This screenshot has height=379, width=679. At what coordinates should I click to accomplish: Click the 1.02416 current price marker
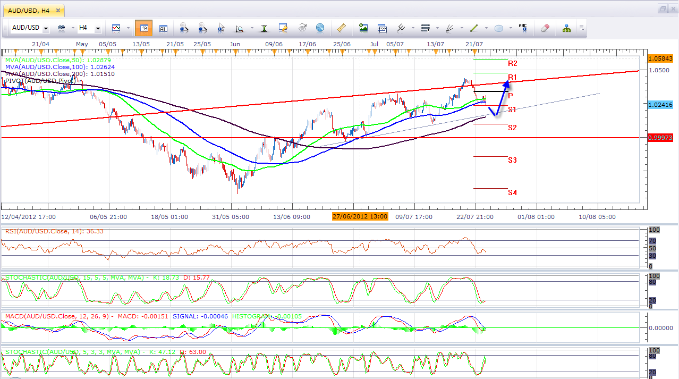tap(661, 105)
